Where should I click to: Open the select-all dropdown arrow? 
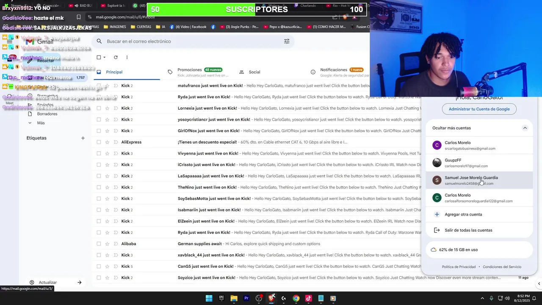pyautogui.click(x=105, y=57)
